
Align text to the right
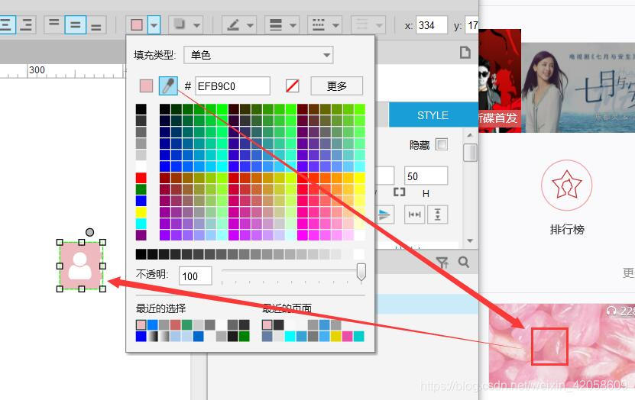click(26, 24)
